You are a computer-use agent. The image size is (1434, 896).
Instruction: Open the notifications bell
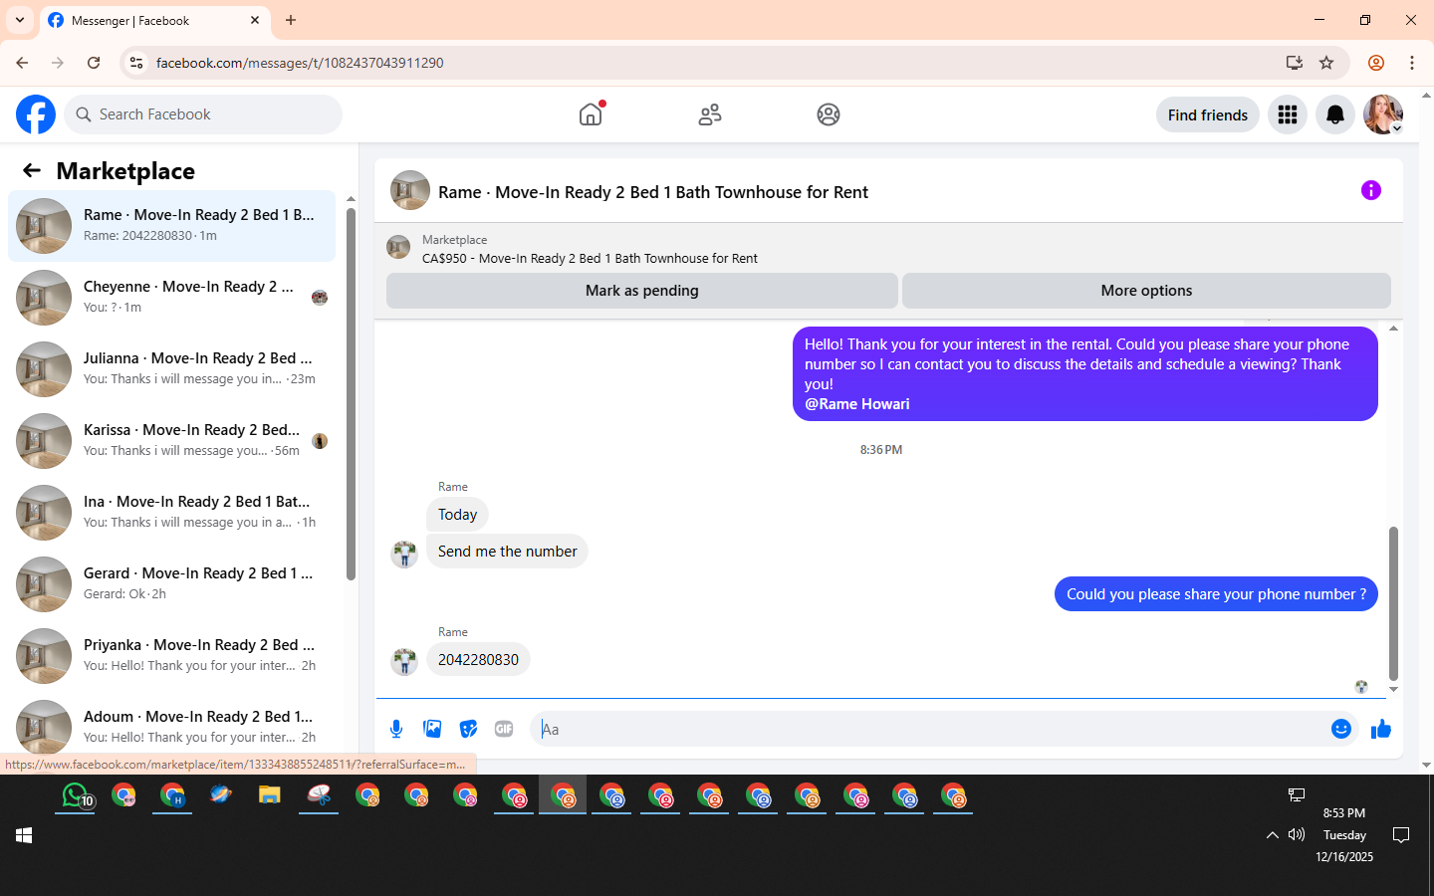click(1335, 114)
